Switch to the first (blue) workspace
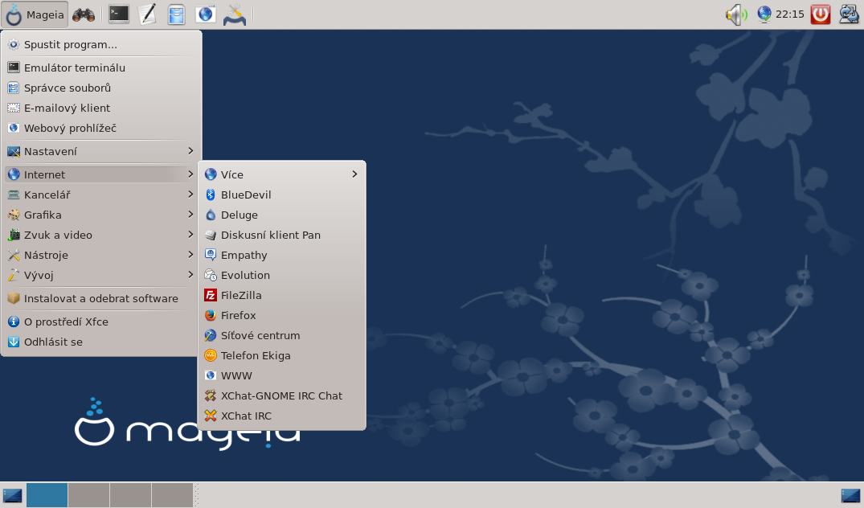This screenshot has height=508, width=864. [47, 495]
